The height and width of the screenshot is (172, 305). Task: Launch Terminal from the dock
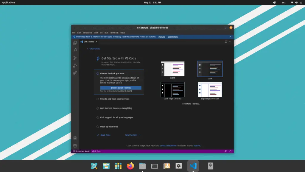(x=155, y=166)
